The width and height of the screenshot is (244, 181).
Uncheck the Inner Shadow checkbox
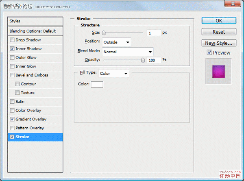12,49
